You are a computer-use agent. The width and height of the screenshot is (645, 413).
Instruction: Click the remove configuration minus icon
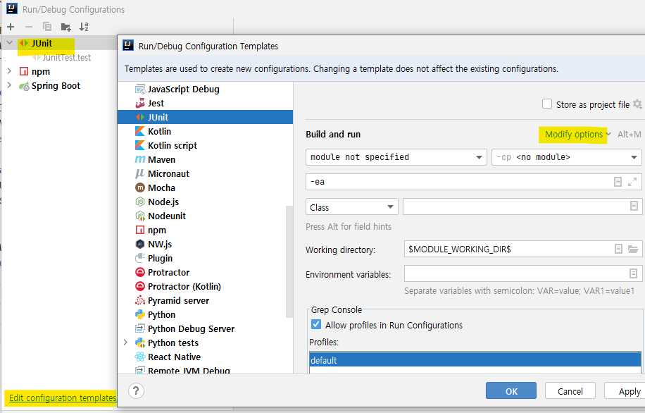pos(28,26)
